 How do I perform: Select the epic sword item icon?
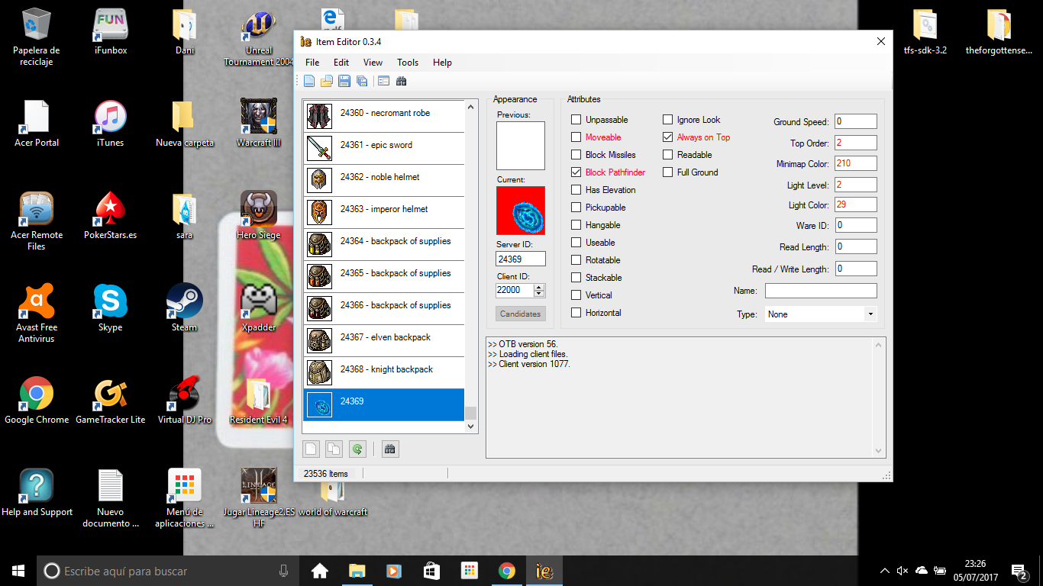click(318, 148)
